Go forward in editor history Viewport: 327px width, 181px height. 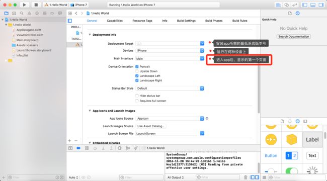81,14
